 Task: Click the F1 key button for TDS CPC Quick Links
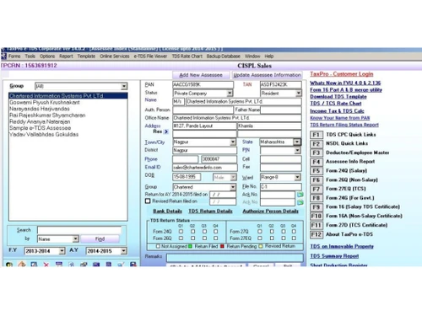point(316,135)
